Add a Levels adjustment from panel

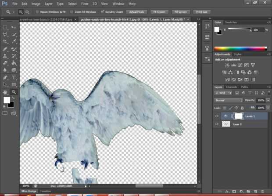pos(233,65)
